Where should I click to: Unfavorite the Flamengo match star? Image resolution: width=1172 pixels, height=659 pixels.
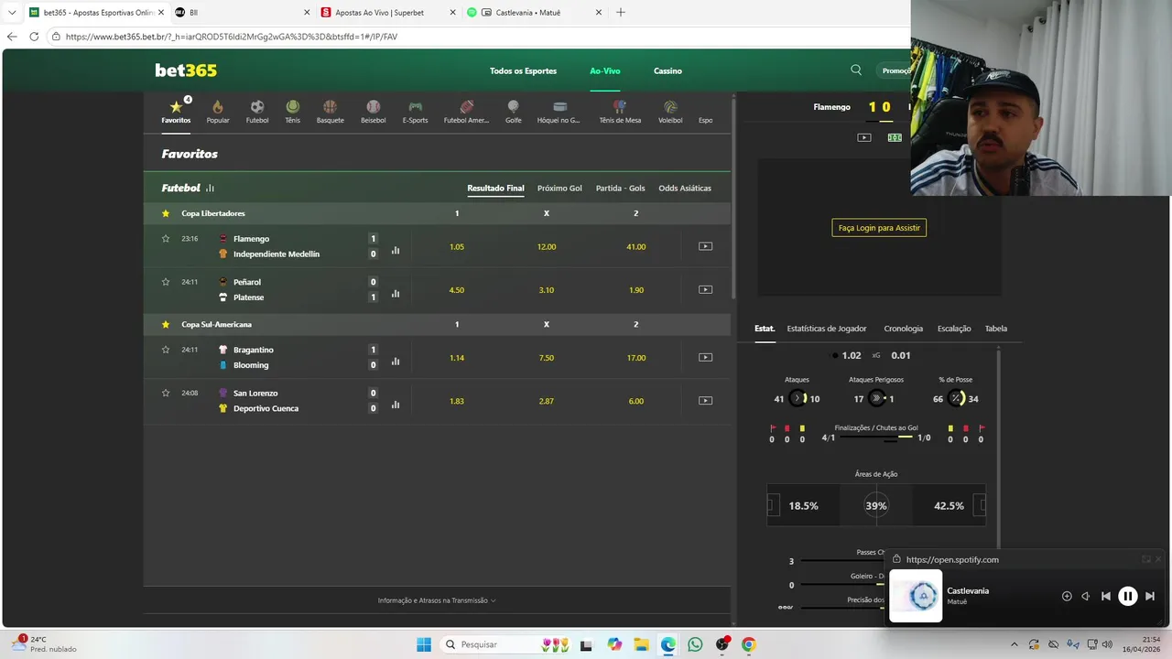pos(166,238)
